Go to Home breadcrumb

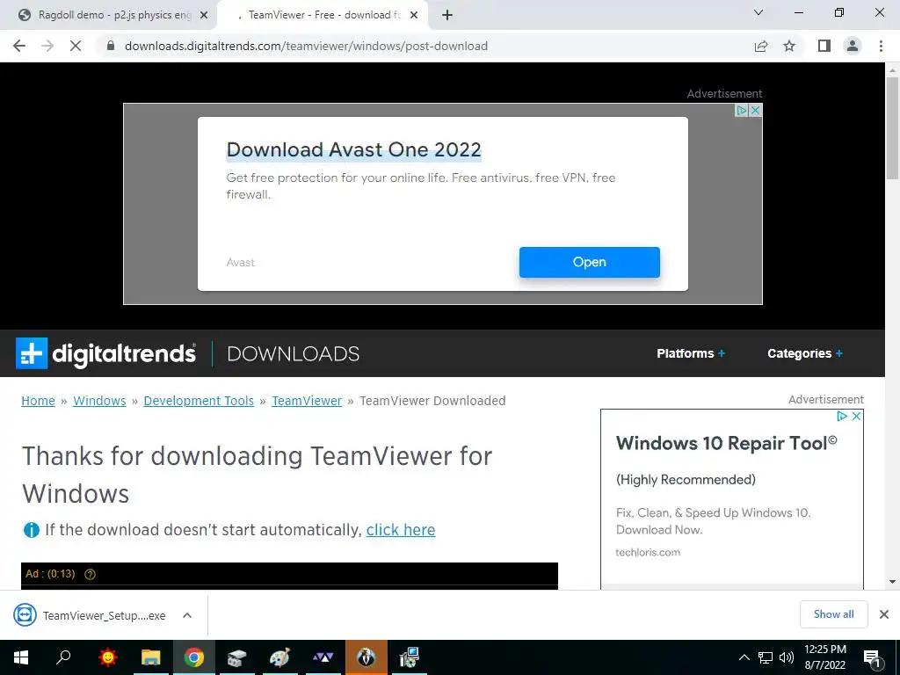click(38, 401)
